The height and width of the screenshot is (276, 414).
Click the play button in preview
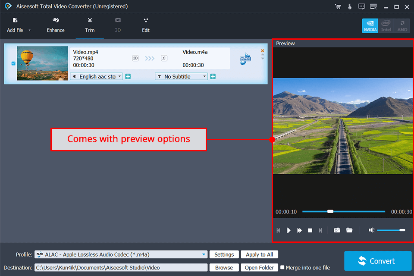[x=289, y=230]
